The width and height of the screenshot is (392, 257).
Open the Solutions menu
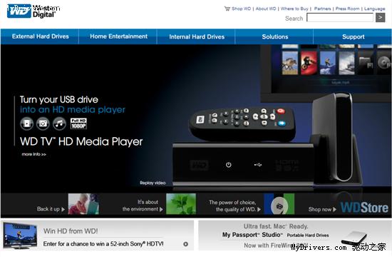274,36
